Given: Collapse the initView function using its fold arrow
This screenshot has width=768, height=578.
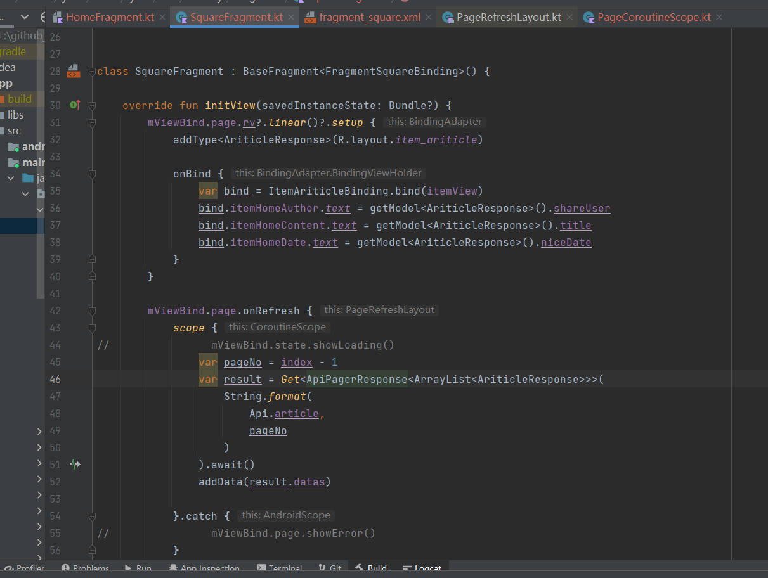Looking at the screenshot, I should [x=92, y=105].
